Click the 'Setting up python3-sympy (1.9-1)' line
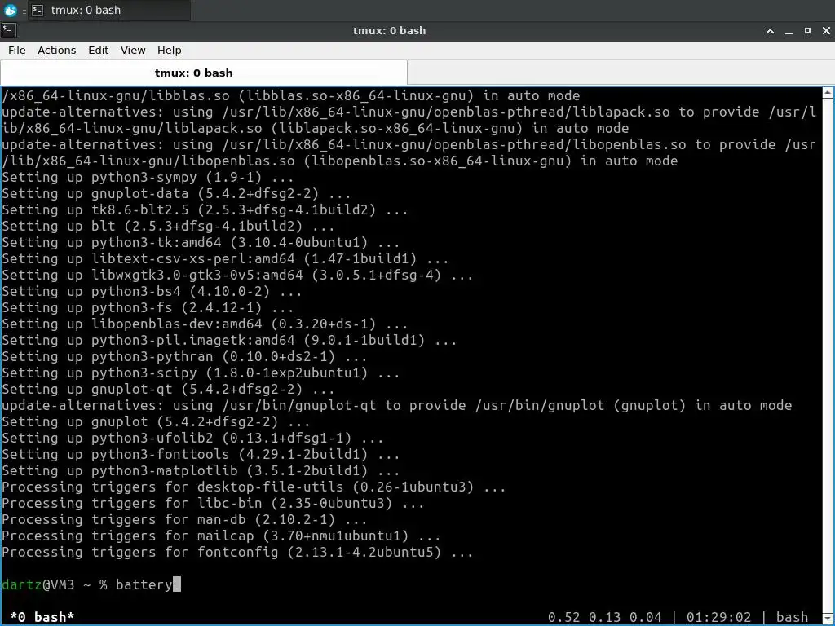Viewport: 835px width, 626px height. [148, 177]
